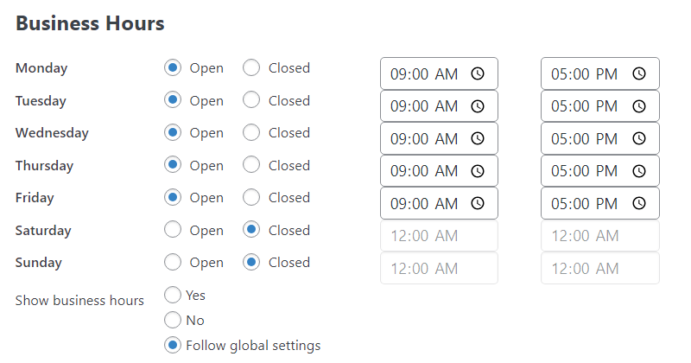Select No for Show business hours
691x363 pixels.
pyautogui.click(x=173, y=320)
